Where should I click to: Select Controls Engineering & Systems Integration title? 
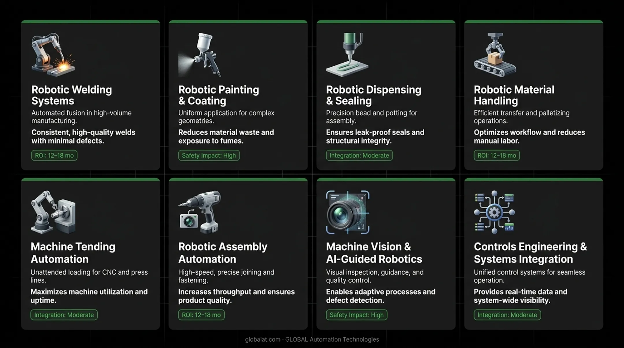click(530, 253)
